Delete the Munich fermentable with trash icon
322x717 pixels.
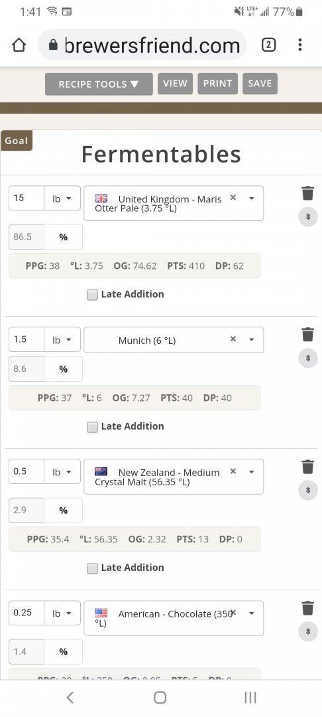308,334
